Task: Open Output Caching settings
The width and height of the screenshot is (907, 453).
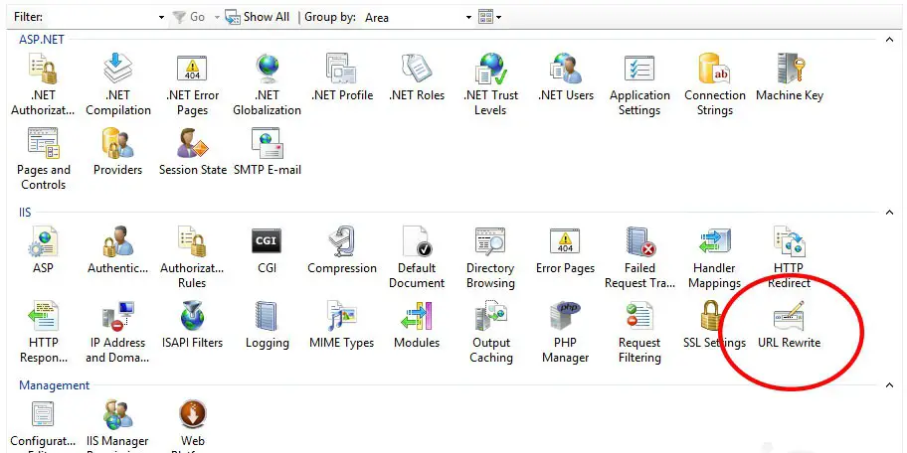Action: [x=490, y=332]
